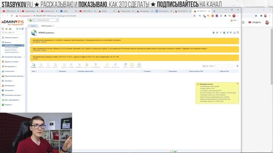Select WWW-домены in the sidebar
This screenshot has height=153, width=273.
click(13, 45)
